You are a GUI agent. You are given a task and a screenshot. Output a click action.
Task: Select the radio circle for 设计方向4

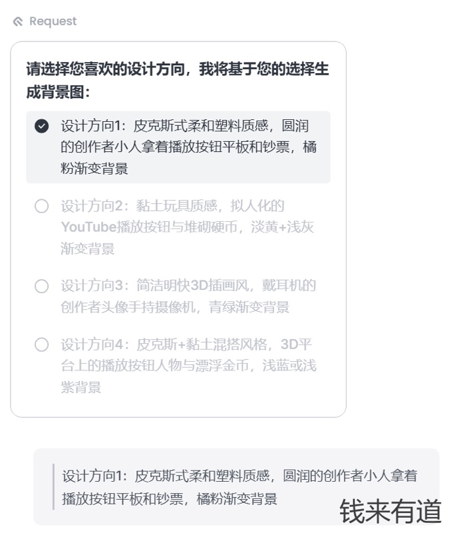coord(41,345)
